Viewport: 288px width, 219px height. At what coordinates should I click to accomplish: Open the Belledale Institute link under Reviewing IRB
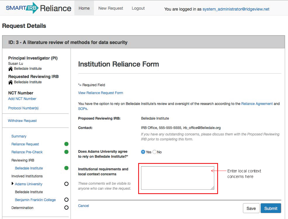tap(29, 168)
